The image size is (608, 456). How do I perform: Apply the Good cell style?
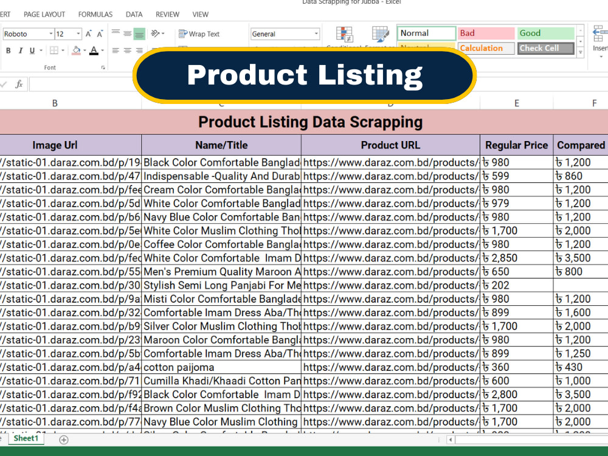[x=545, y=33]
